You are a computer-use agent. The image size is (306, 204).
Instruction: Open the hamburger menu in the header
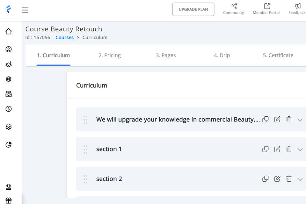[x=25, y=10]
